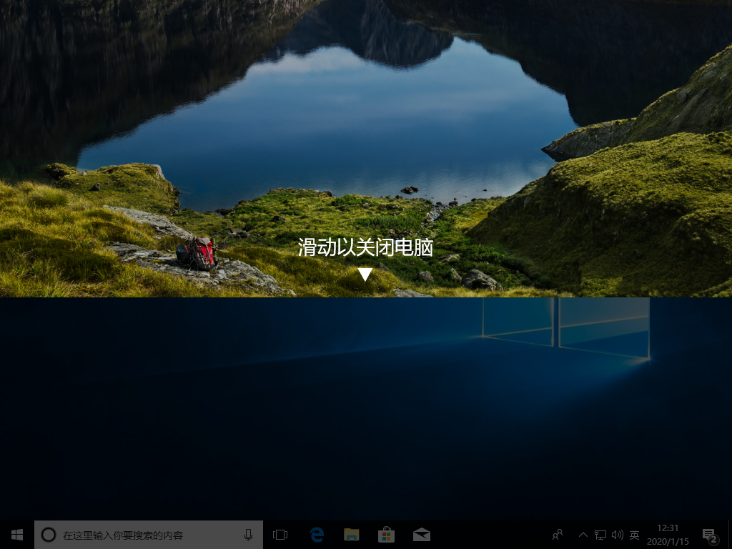Viewport: 732px width, 549px height.
Task: Expand the hidden system tray icons
Action: click(583, 534)
